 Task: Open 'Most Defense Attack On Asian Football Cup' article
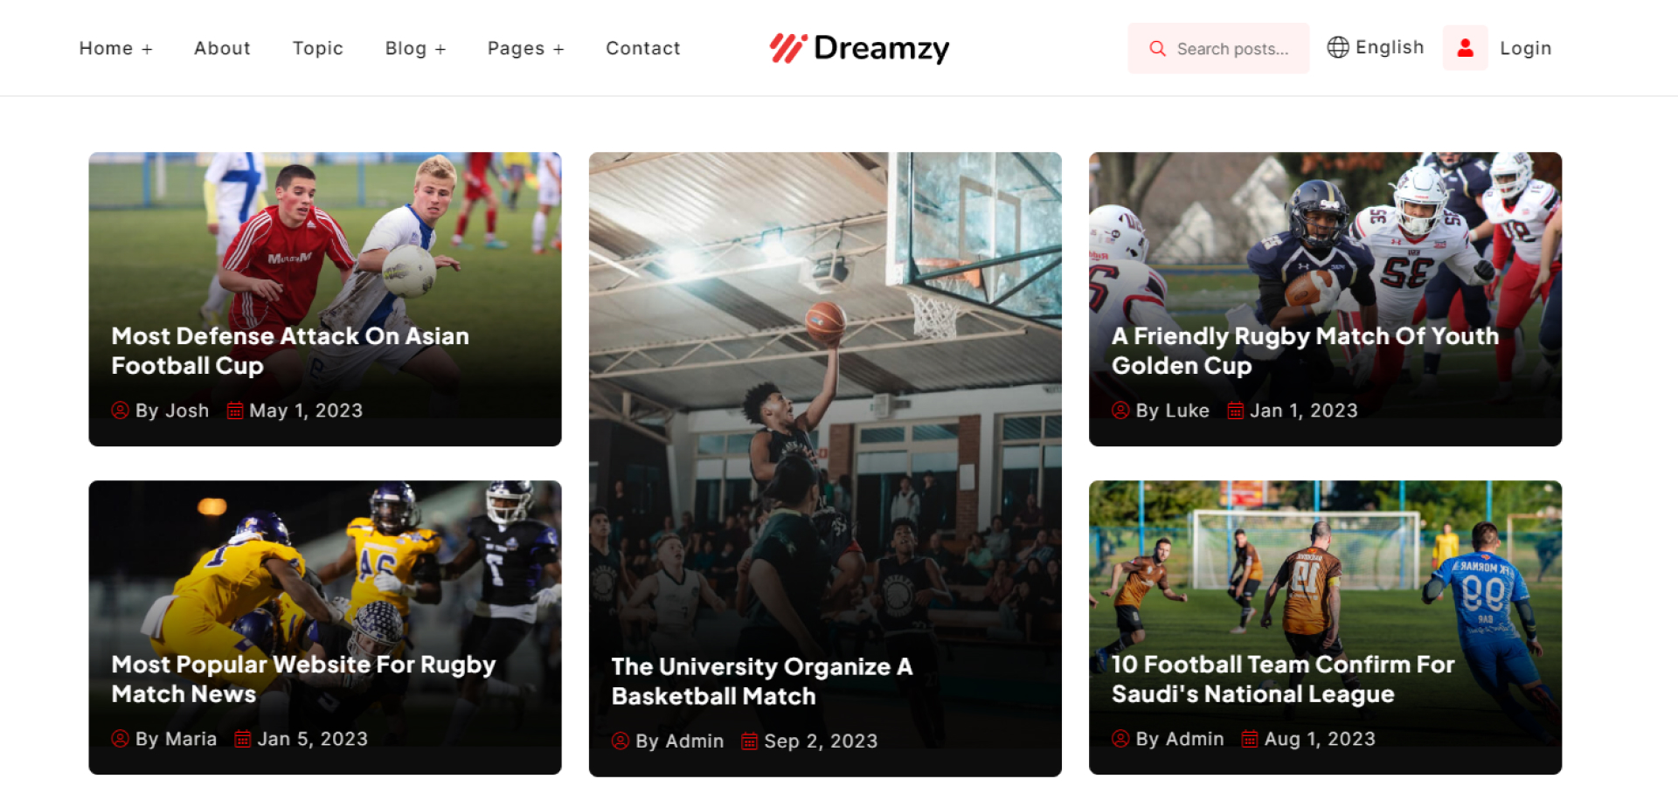tap(290, 351)
